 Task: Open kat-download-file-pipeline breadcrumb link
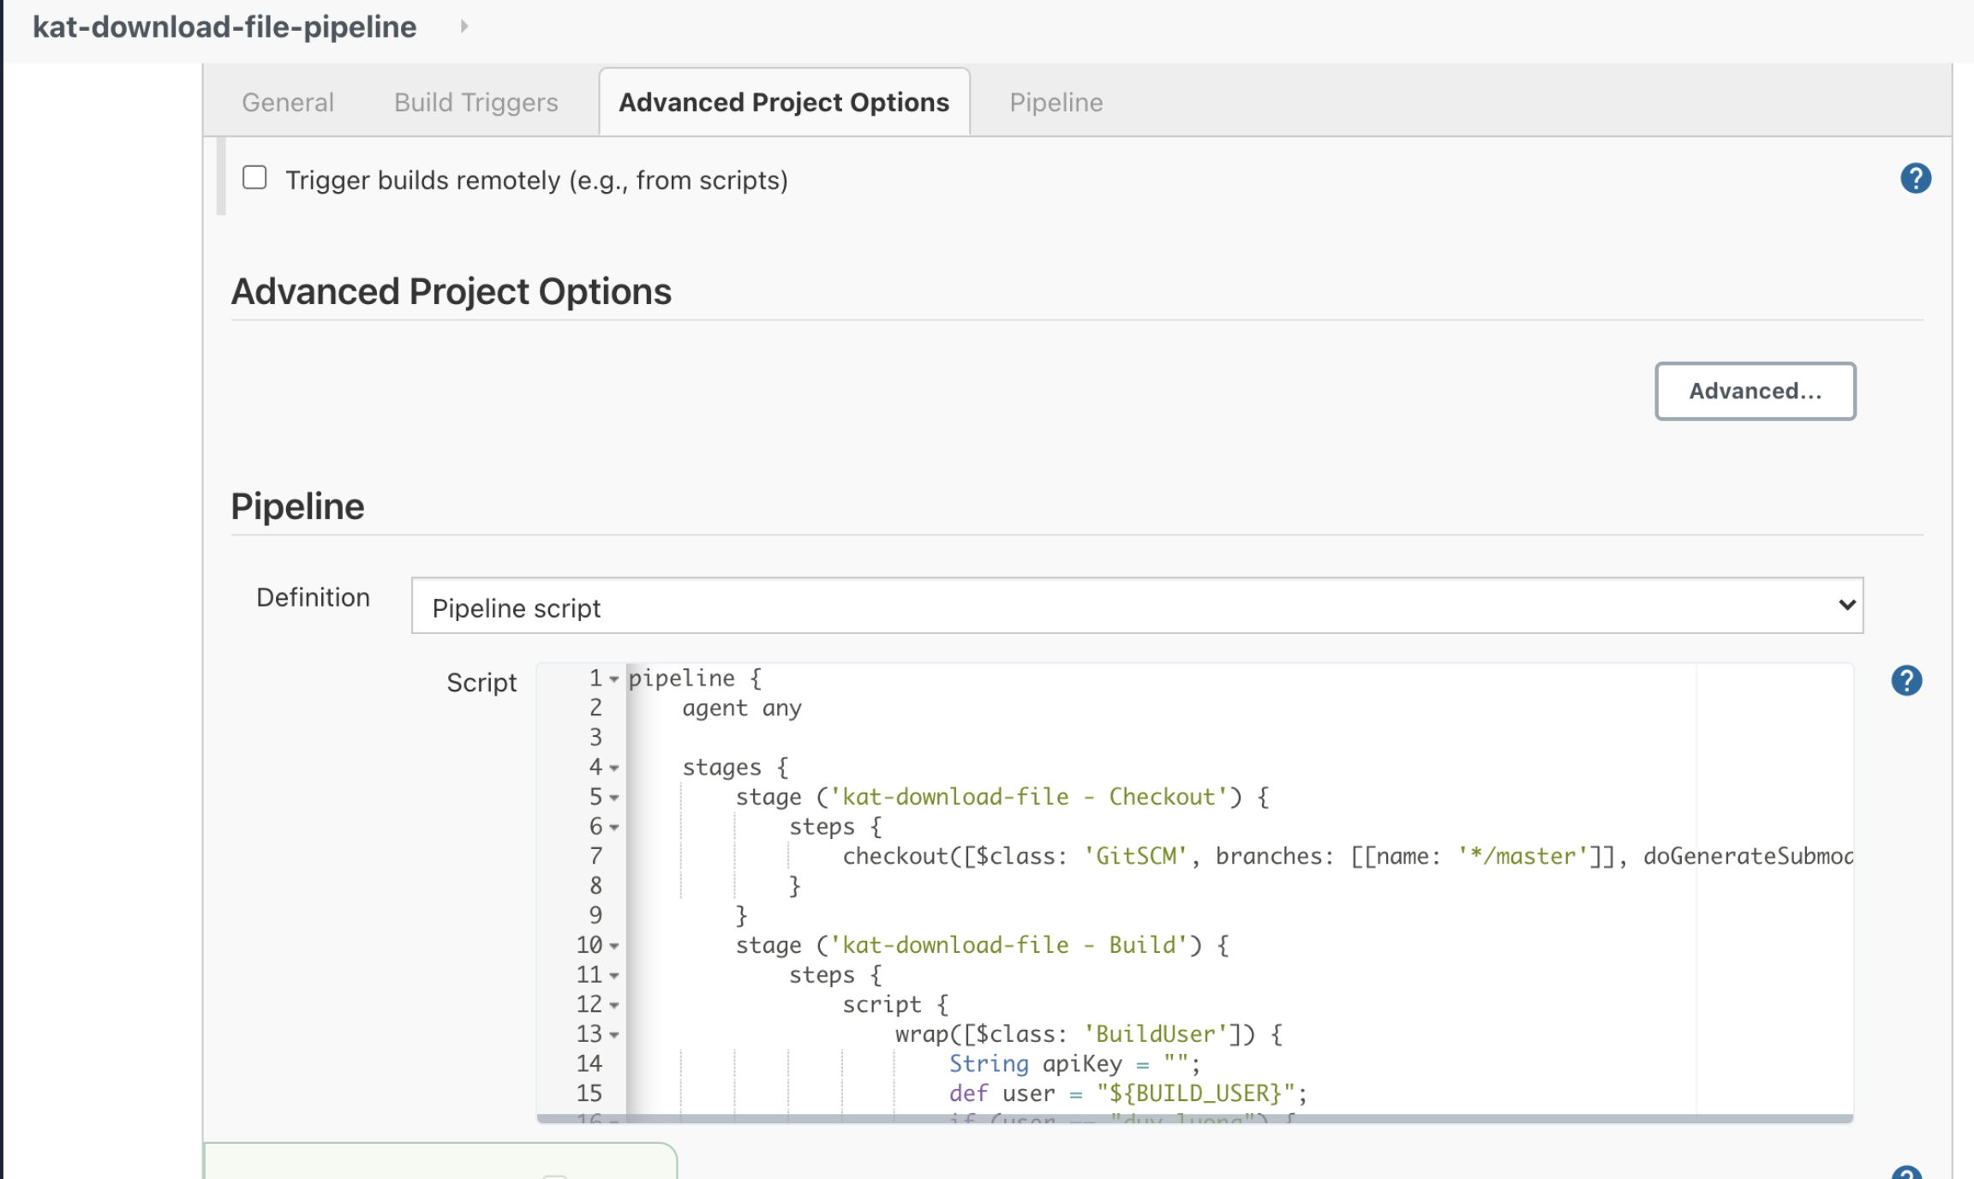pyautogui.click(x=224, y=27)
